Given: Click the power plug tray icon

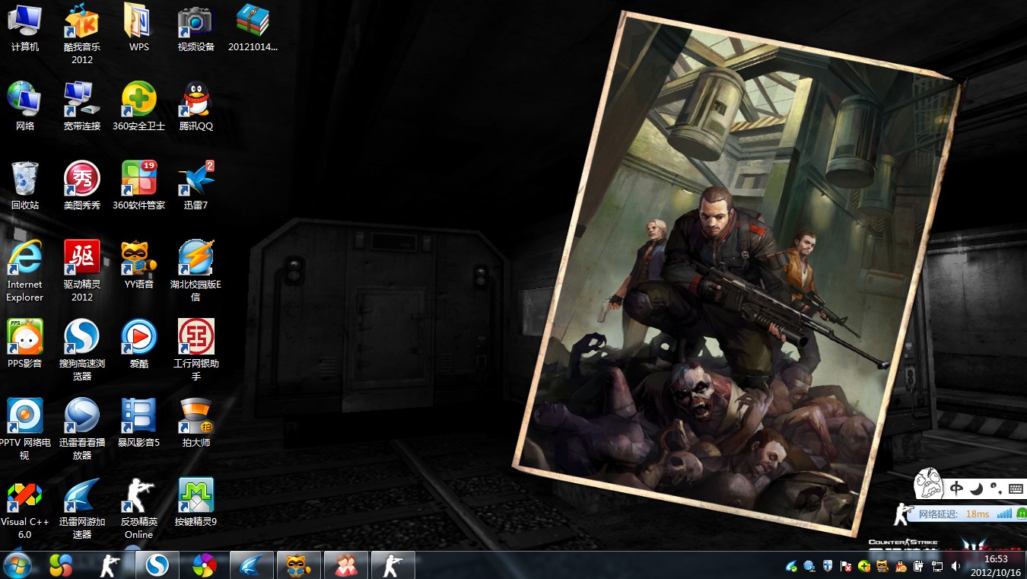Looking at the screenshot, I should click(x=919, y=566).
